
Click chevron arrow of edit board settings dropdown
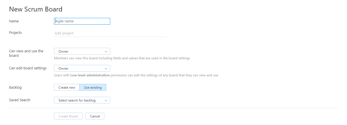click(106, 69)
